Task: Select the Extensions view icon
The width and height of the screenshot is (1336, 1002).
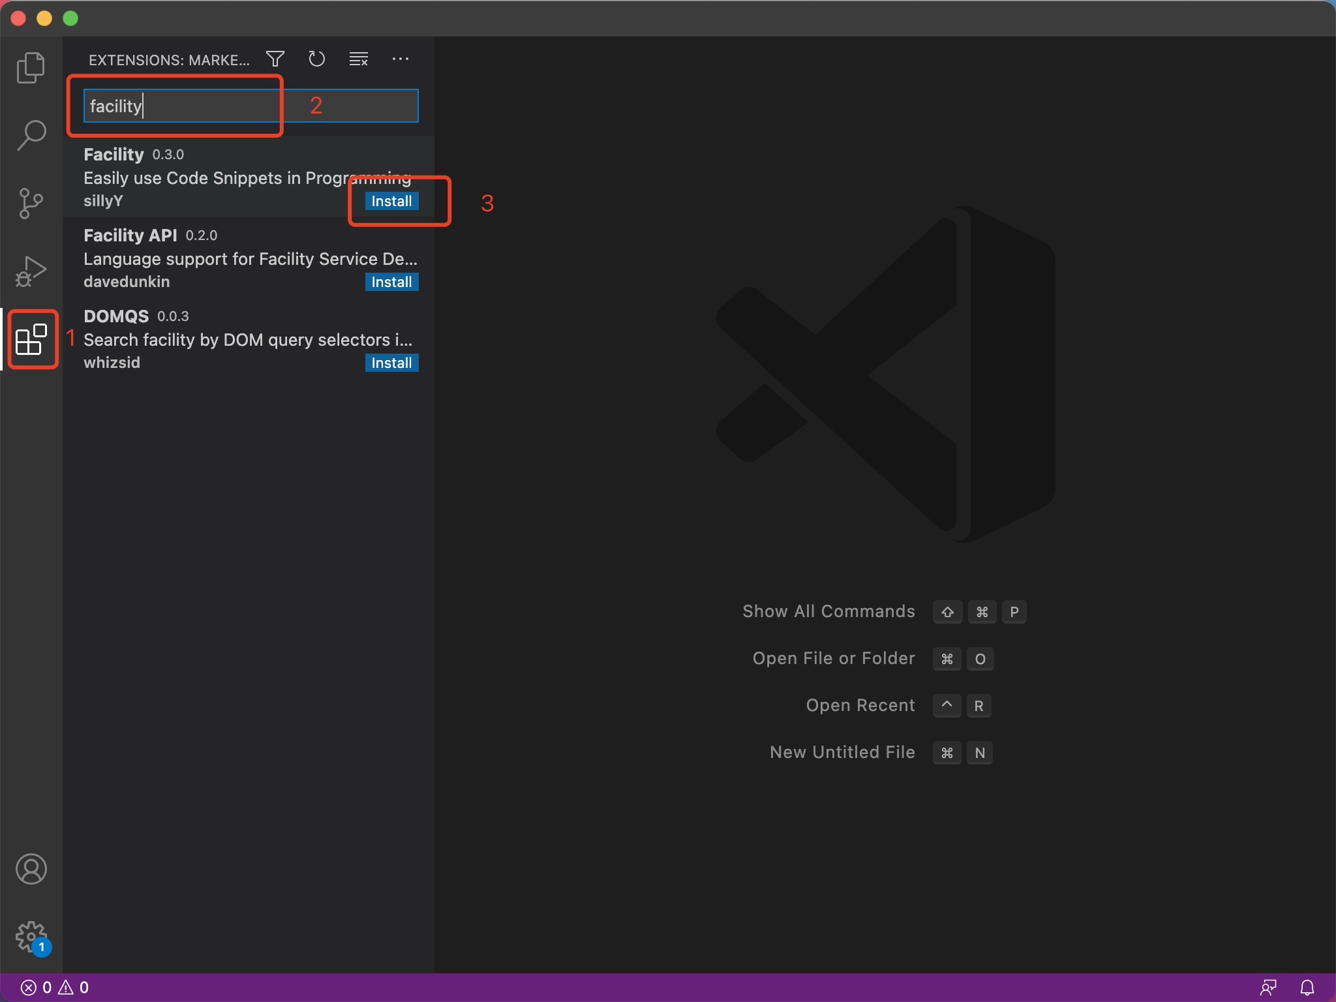Action: [31, 339]
